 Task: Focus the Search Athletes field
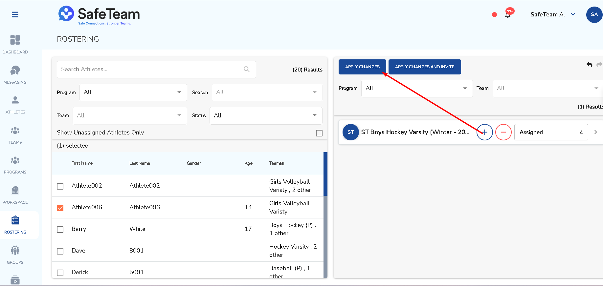pyautogui.click(x=156, y=70)
